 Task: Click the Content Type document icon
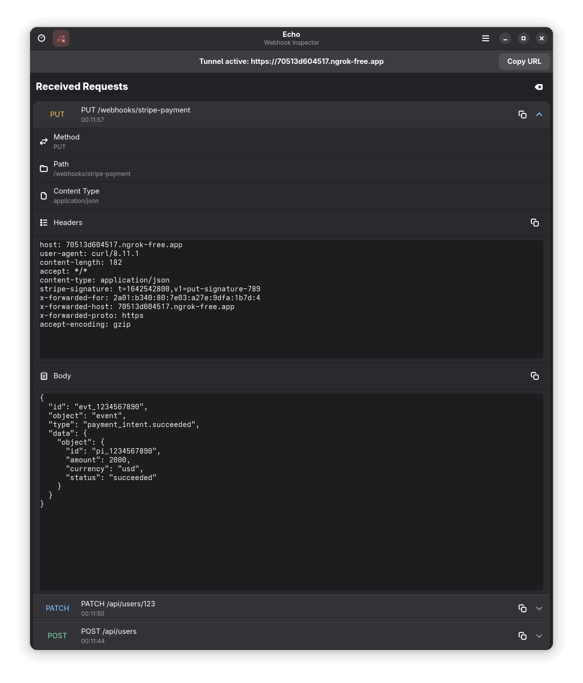pos(44,196)
